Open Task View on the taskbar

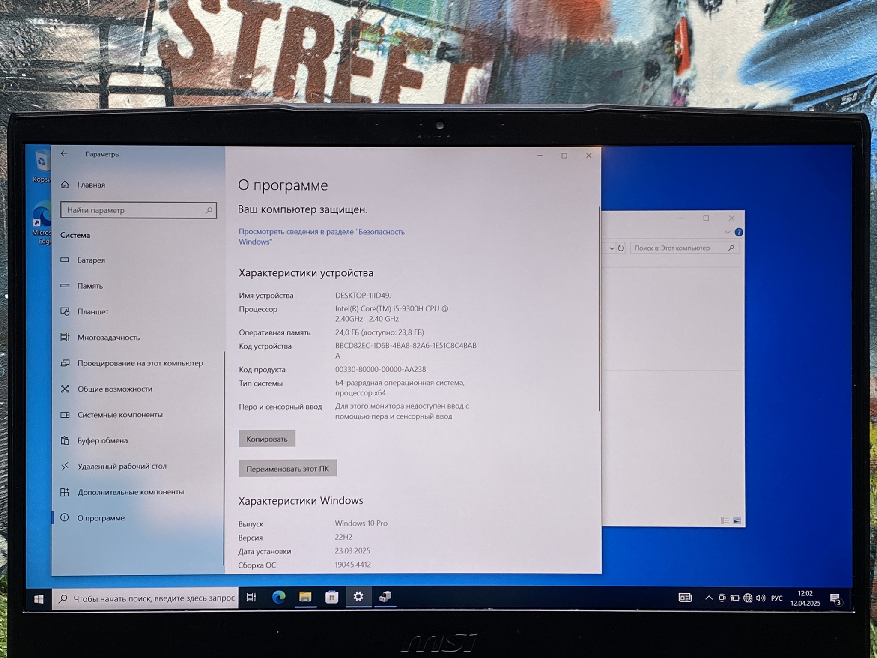click(x=251, y=597)
